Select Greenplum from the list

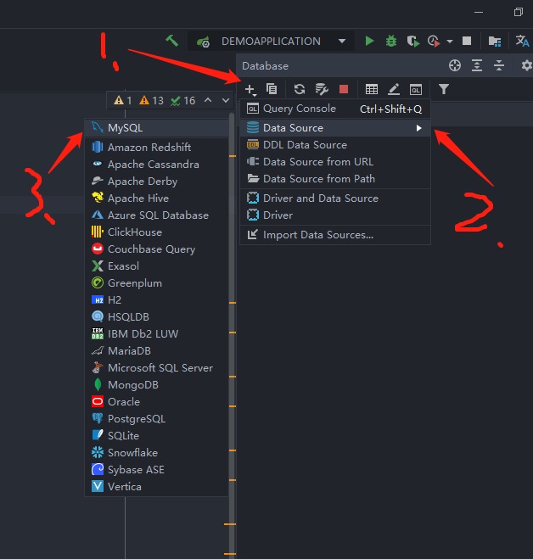tap(157, 283)
